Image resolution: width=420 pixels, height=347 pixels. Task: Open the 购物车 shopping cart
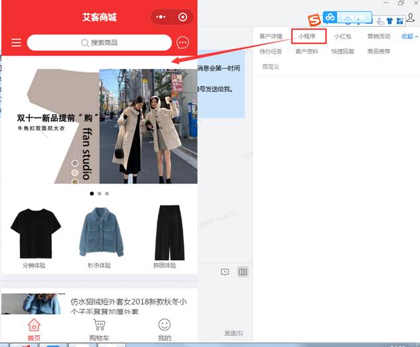tap(100, 328)
